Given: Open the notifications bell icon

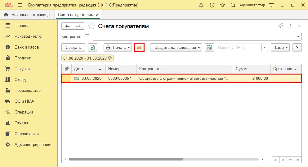Looking at the screenshot, I should [x=201, y=5].
